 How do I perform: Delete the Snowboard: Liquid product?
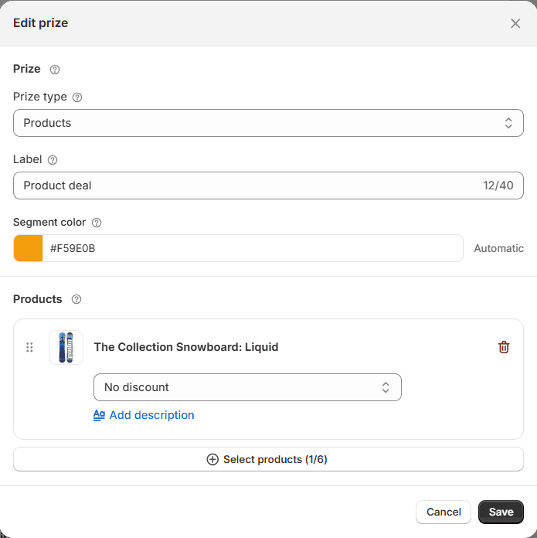pos(504,347)
